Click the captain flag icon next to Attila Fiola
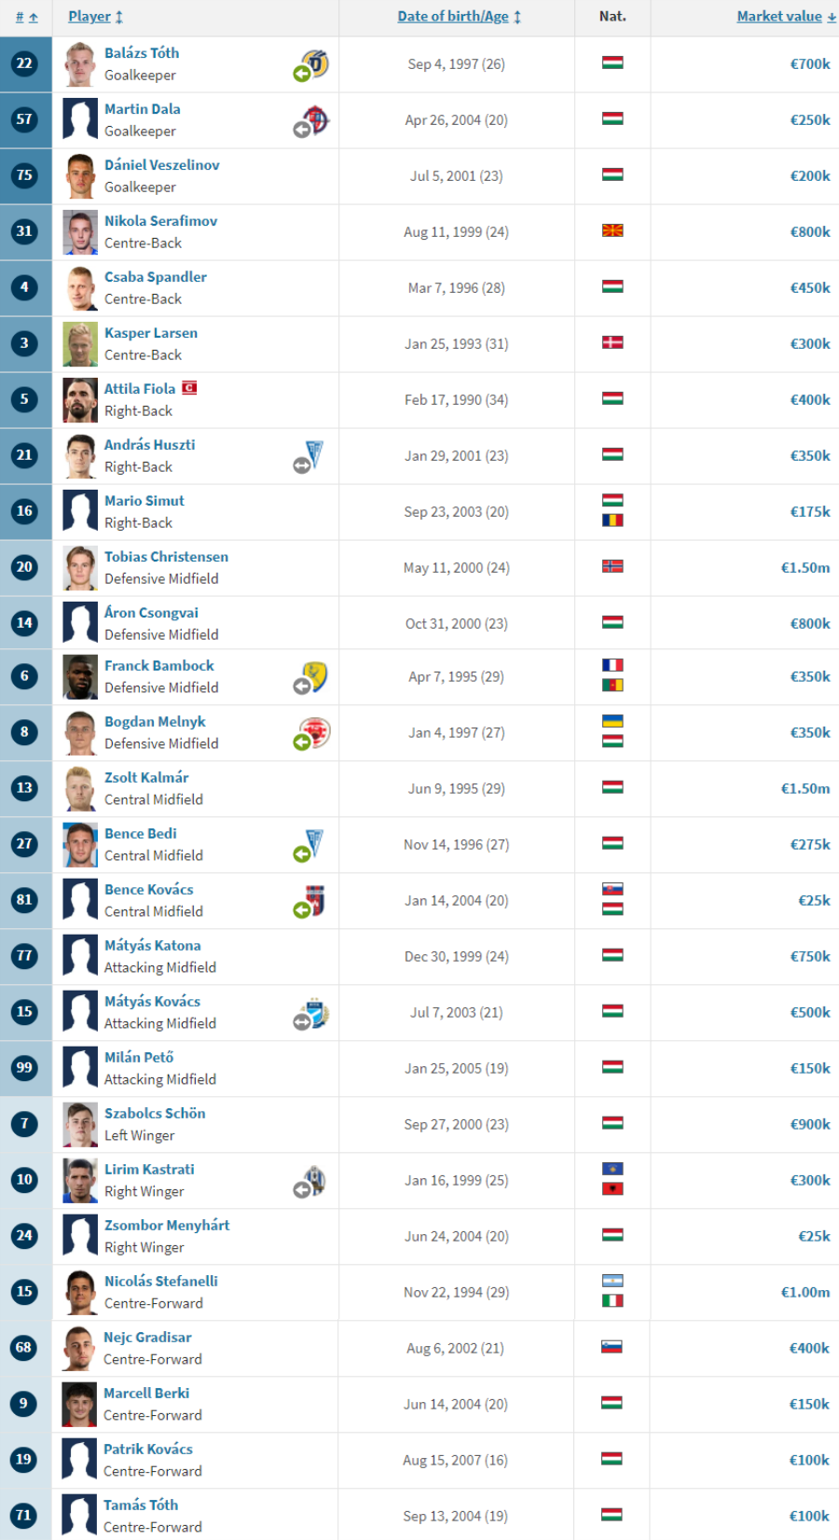The height and width of the screenshot is (1540, 839). pyautogui.click(x=189, y=388)
